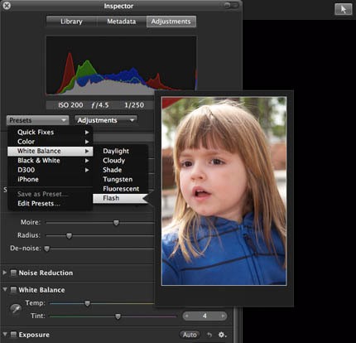Click the ISO 200 readout
Screen dimensions: 356x343
[x=70, y=105]
